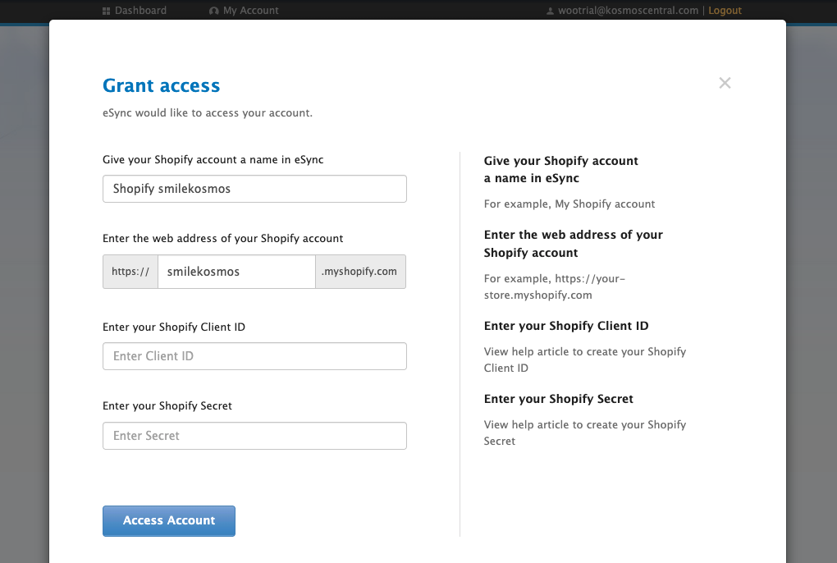This screenshot has height=563, width=837.
Task: Open help article for Shopify Client ID
Action: pyautogui.click(x=584, y=359)
